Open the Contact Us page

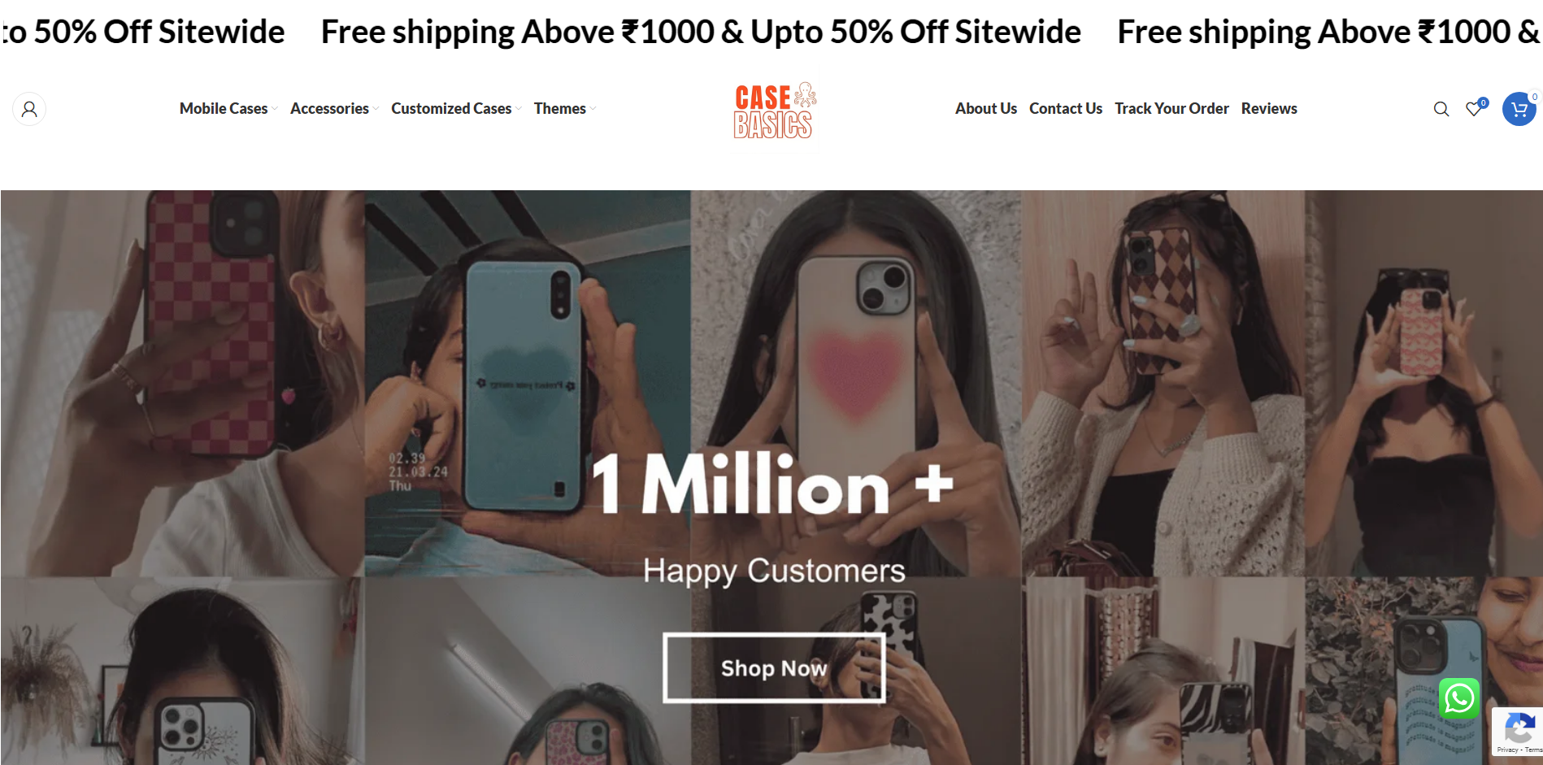point(1066,109)
